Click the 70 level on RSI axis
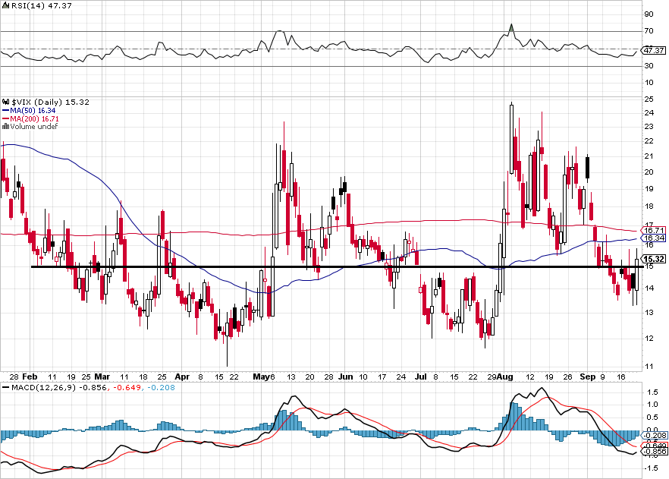 (x=649, y=31)
